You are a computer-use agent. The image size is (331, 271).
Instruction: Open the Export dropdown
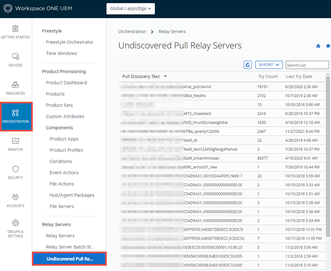[x=269, y=65]
